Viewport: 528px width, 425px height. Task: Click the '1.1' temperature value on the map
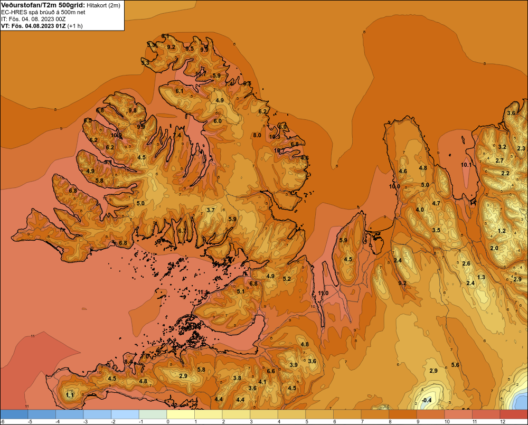tap(70, 395)
